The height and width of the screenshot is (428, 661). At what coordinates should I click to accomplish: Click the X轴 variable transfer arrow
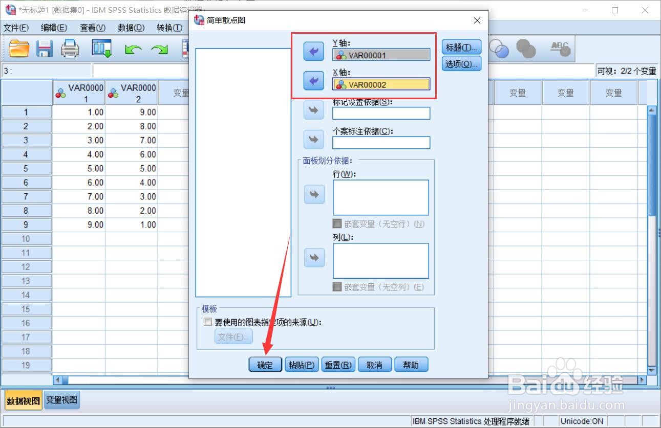pos(313,80)
